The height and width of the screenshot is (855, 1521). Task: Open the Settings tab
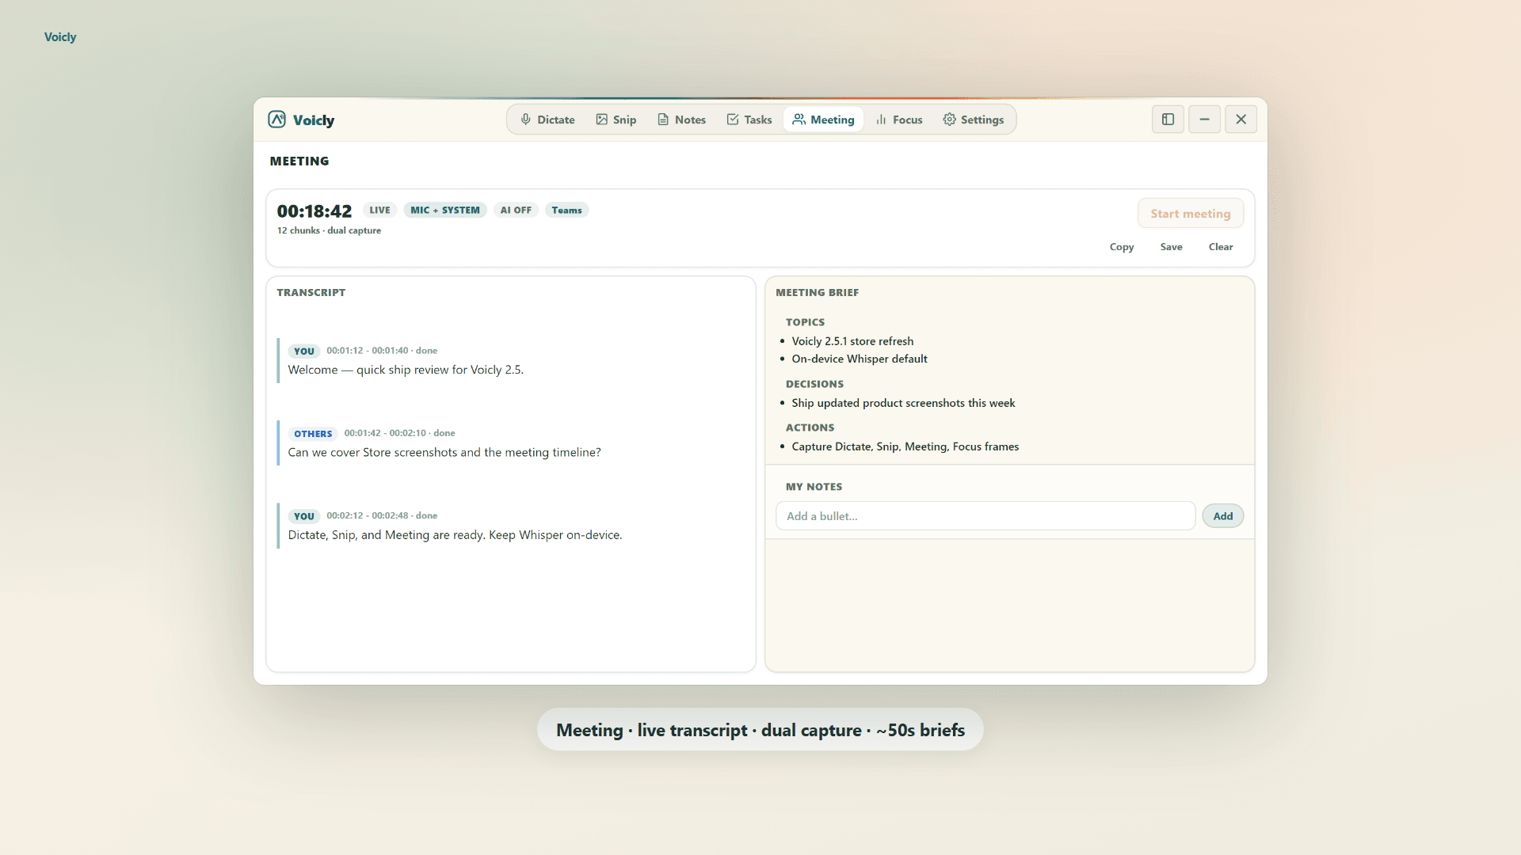[974, 120]
